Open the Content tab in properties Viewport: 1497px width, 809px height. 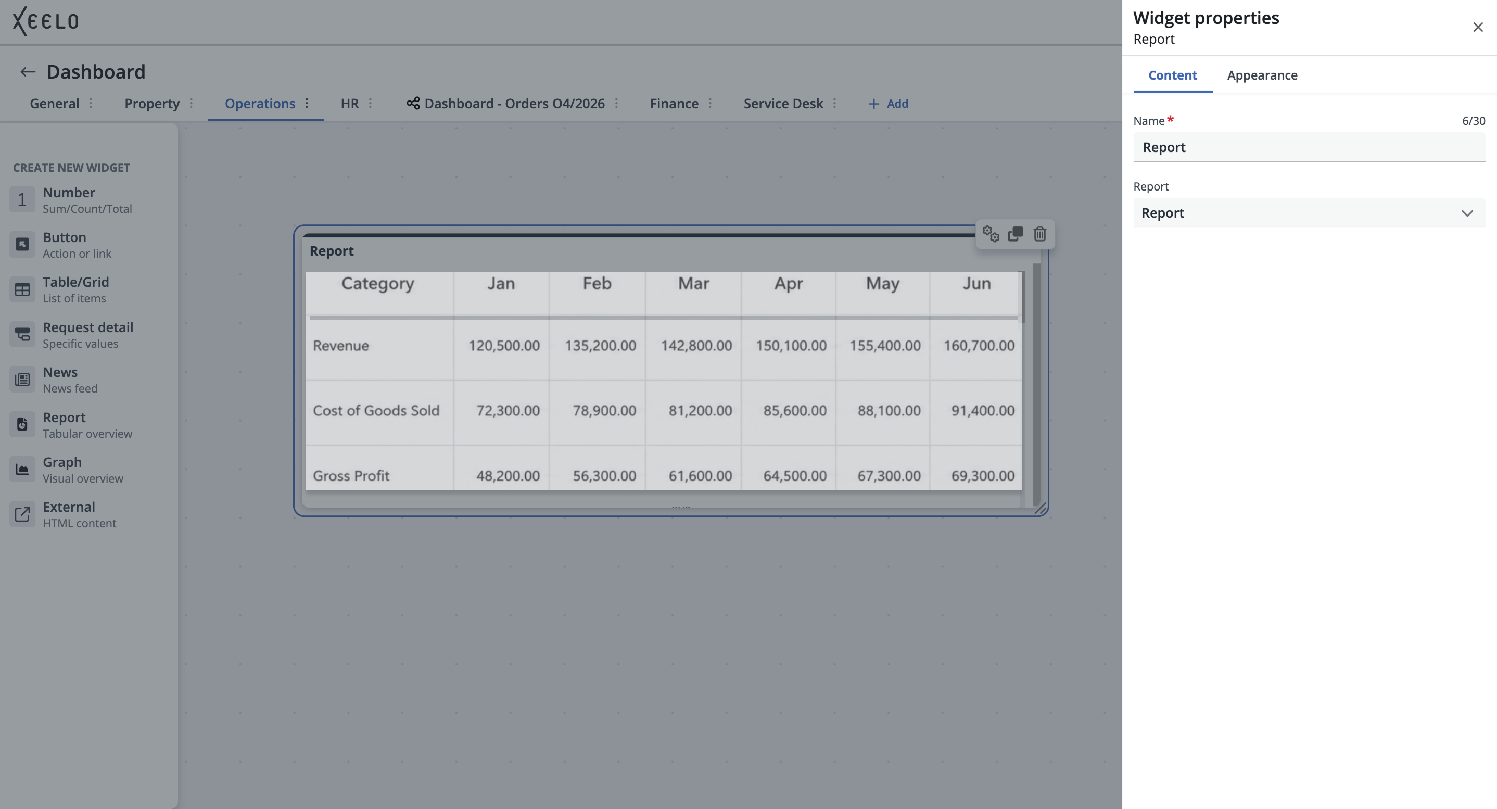pos(1173,75)
